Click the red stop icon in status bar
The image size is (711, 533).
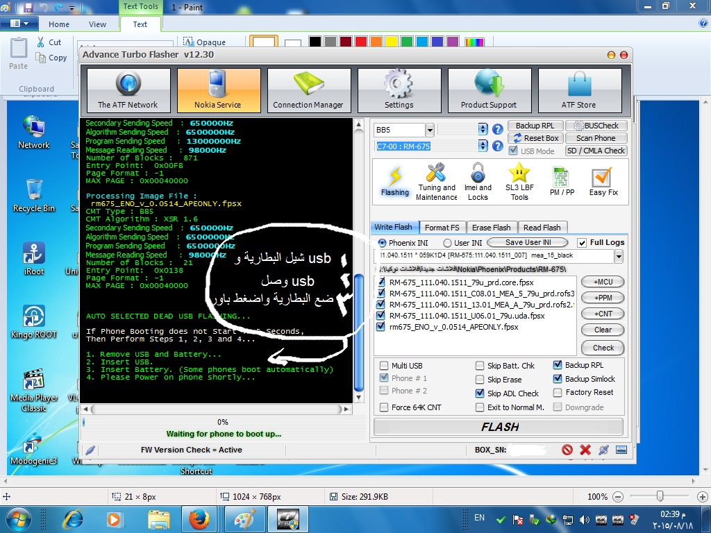click(x=567, y=450)
